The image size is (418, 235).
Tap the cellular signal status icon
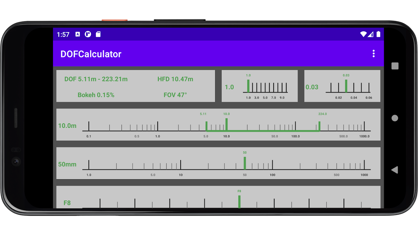(x=371, y=34)
